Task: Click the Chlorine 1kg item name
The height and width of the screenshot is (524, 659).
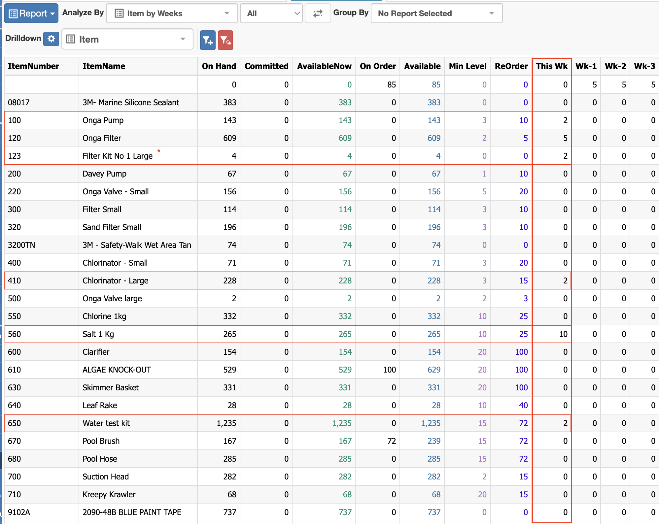Action: point(104,316)
